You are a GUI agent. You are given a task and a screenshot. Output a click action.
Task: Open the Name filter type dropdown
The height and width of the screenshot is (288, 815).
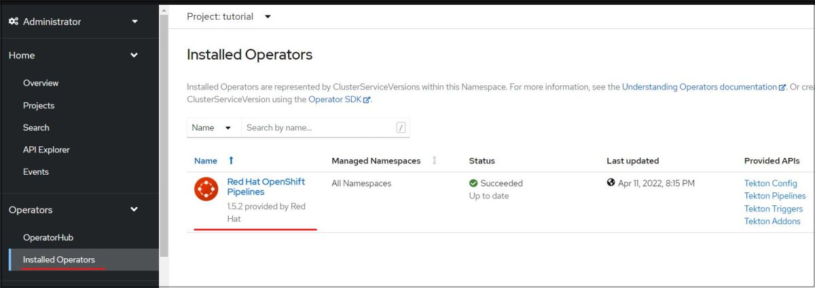[x=214, y=127]
